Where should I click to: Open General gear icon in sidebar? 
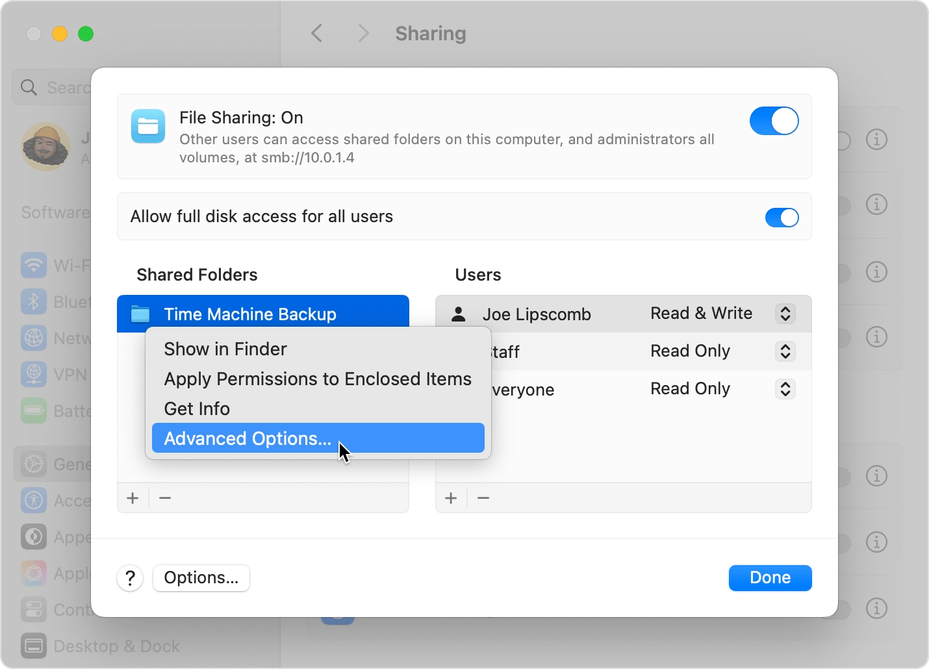coord(34,464)
